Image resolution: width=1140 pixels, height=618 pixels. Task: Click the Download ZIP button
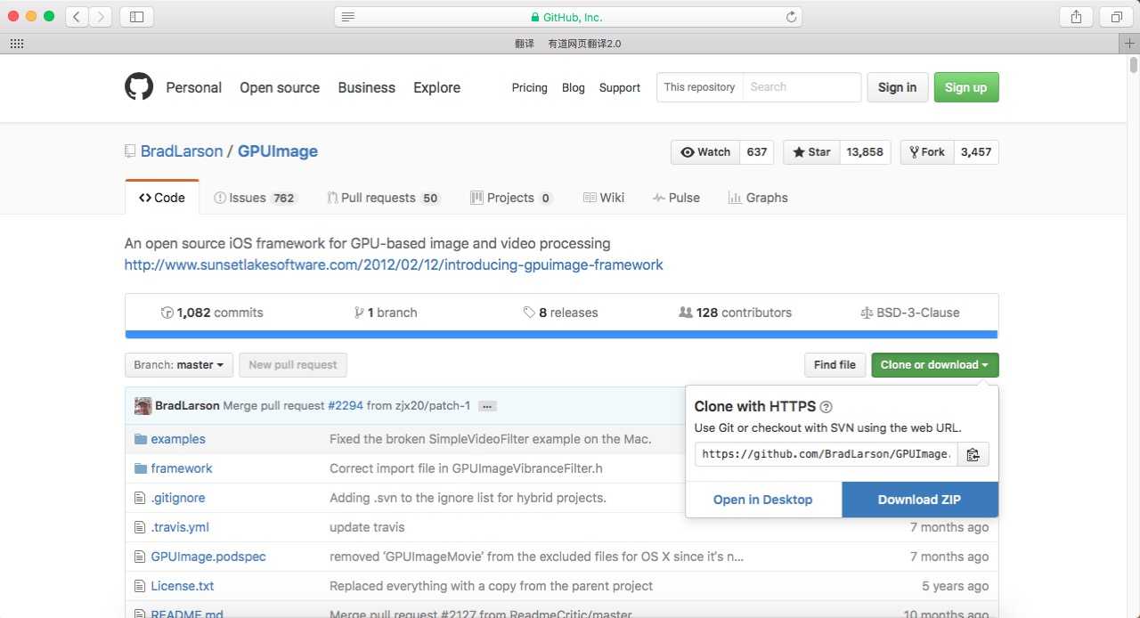920,500
